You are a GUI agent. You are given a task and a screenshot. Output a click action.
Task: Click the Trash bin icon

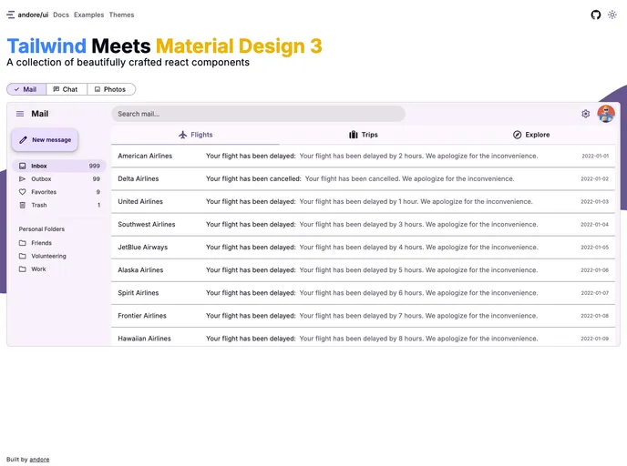coord(23,205)
